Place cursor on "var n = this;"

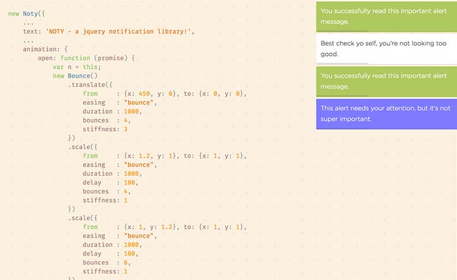pos(77,67)
